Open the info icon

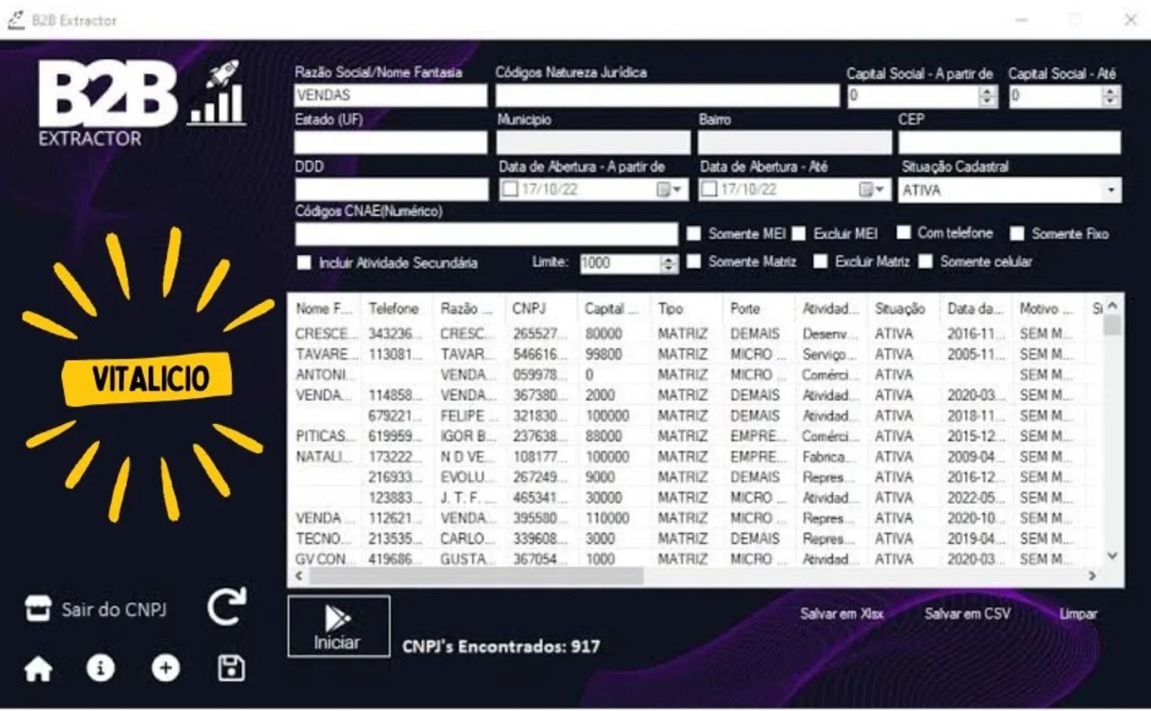tap(101, 668)
